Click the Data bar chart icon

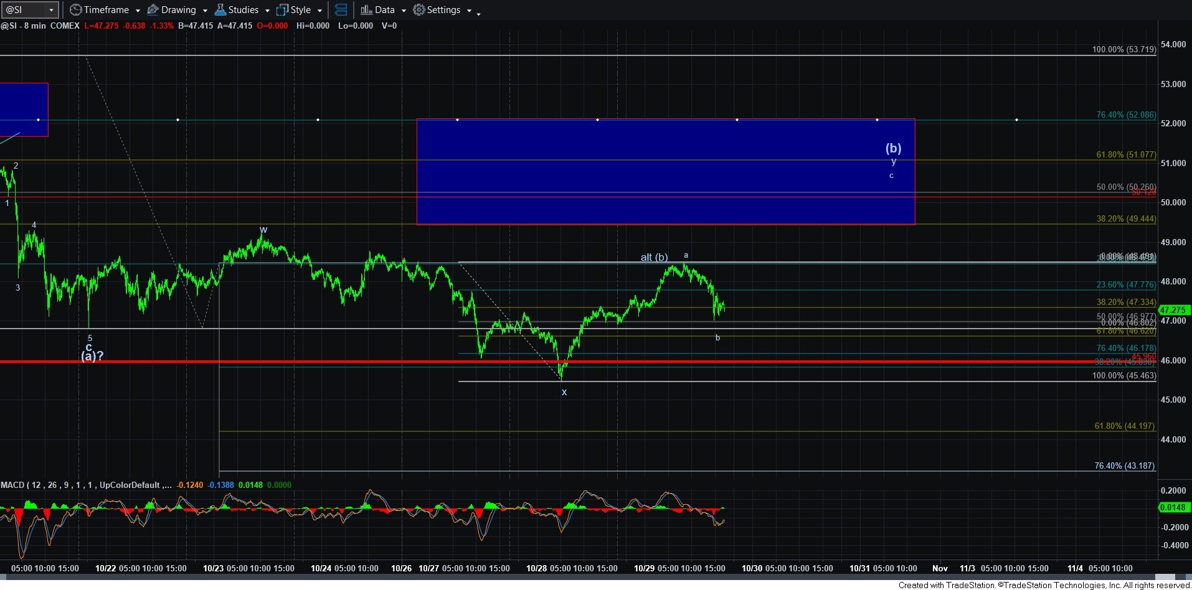pyautogui.click(x=366, y=10)
